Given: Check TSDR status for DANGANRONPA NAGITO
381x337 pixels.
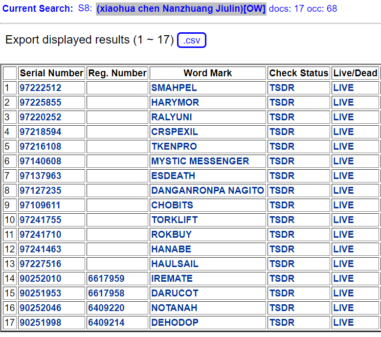Looking at the screenshot, I should pyautogui.click(x=282, y=190).
